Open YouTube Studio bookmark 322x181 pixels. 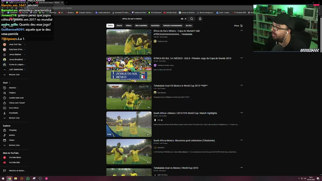[170, 13]
